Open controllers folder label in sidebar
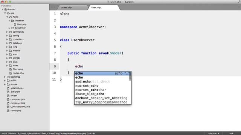Viewport: 241px width, 135px height. pos(18,39)
